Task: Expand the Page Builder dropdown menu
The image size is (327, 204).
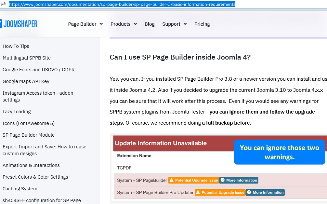Action: point(85,24)
